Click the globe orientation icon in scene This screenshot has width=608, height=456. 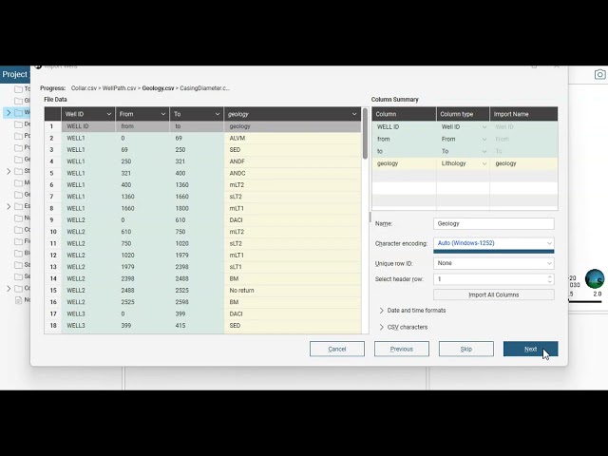click(595, 278)
